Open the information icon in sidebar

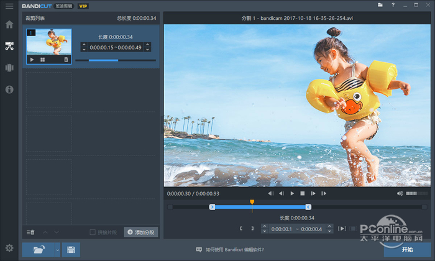point(9,89)
